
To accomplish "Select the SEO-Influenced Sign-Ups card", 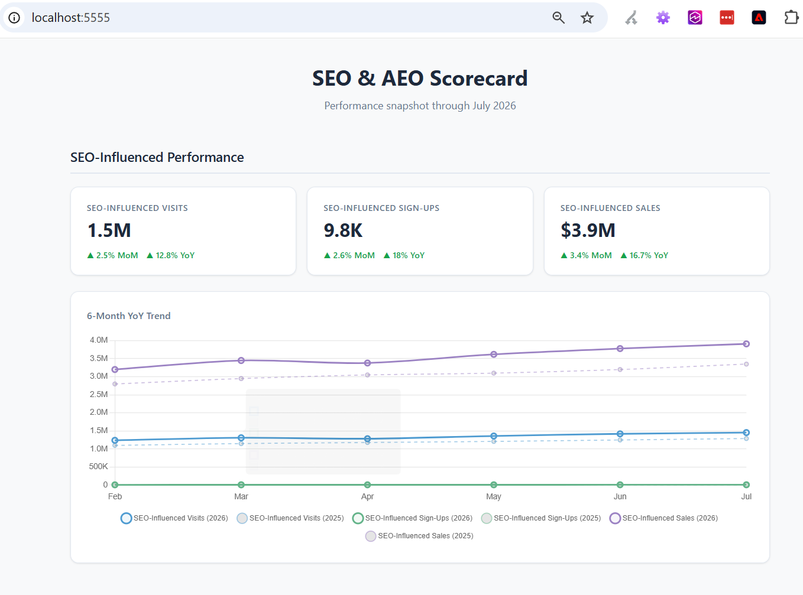I will click(x=420, y=231).
